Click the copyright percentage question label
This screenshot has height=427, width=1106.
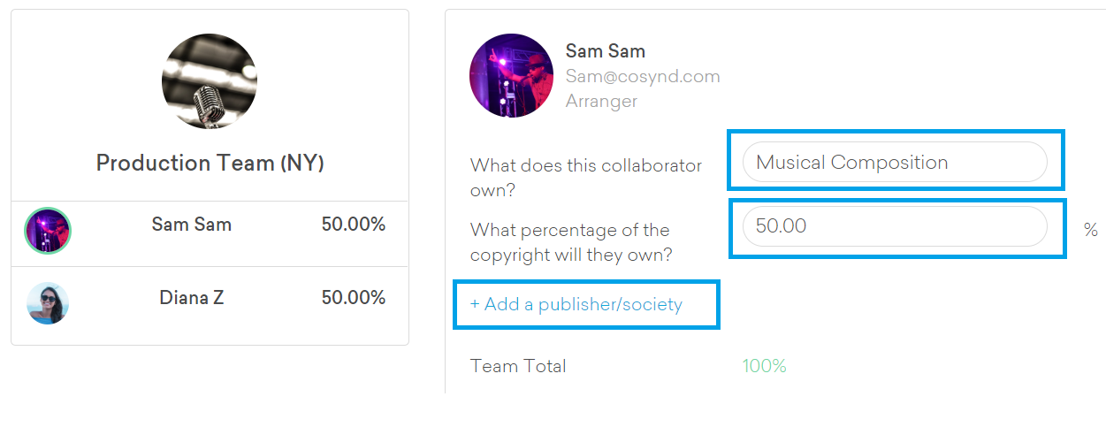pyautogui.click(x=570, y=242)
